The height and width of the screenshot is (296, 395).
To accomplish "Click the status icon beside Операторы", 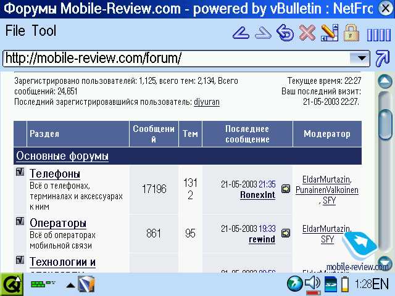I will coord(20,221).
